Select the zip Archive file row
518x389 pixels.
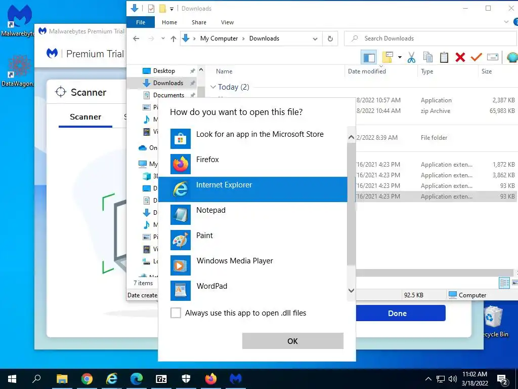tap(436, 111)
